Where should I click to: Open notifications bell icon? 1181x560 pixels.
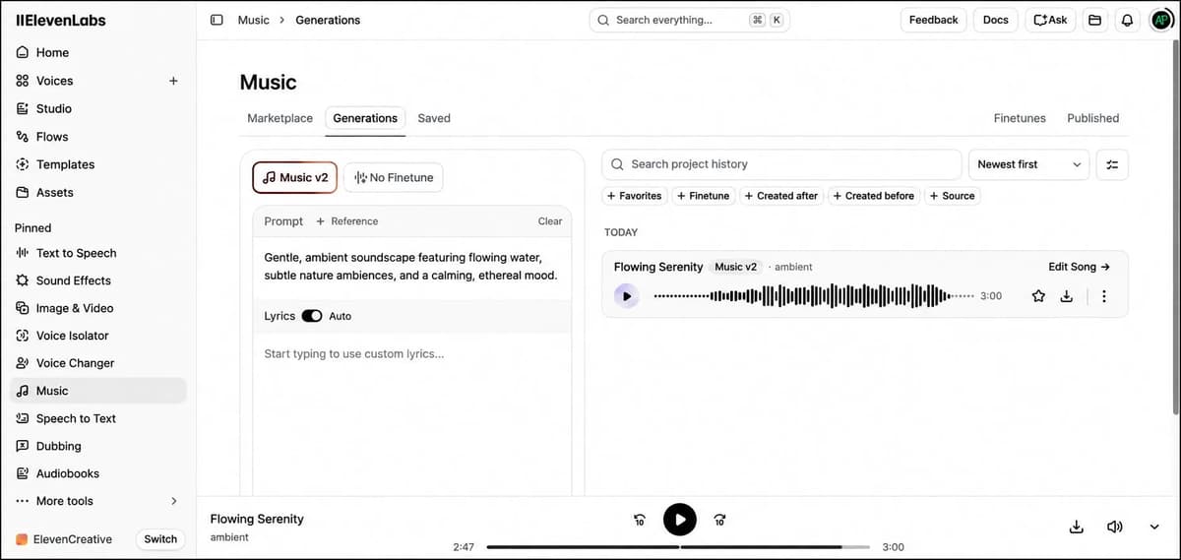[x=1128, y=20]
